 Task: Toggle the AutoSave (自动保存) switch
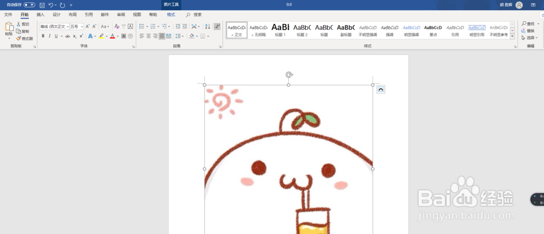29,5
